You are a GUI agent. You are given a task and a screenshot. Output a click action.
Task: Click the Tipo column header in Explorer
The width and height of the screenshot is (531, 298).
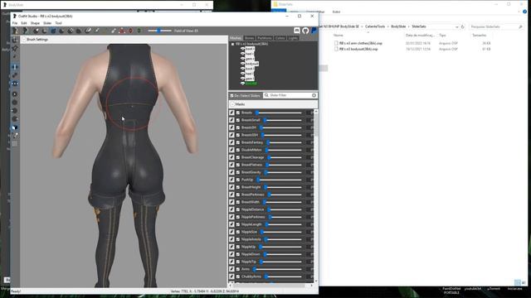coord(442,36)
